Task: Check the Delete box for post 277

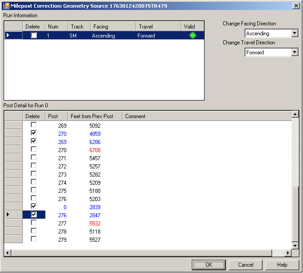Action: (34, 223)
